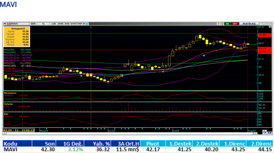Open the triangle window menu dropdown
This screenshot has height=153, width=274.
[261, 24]
